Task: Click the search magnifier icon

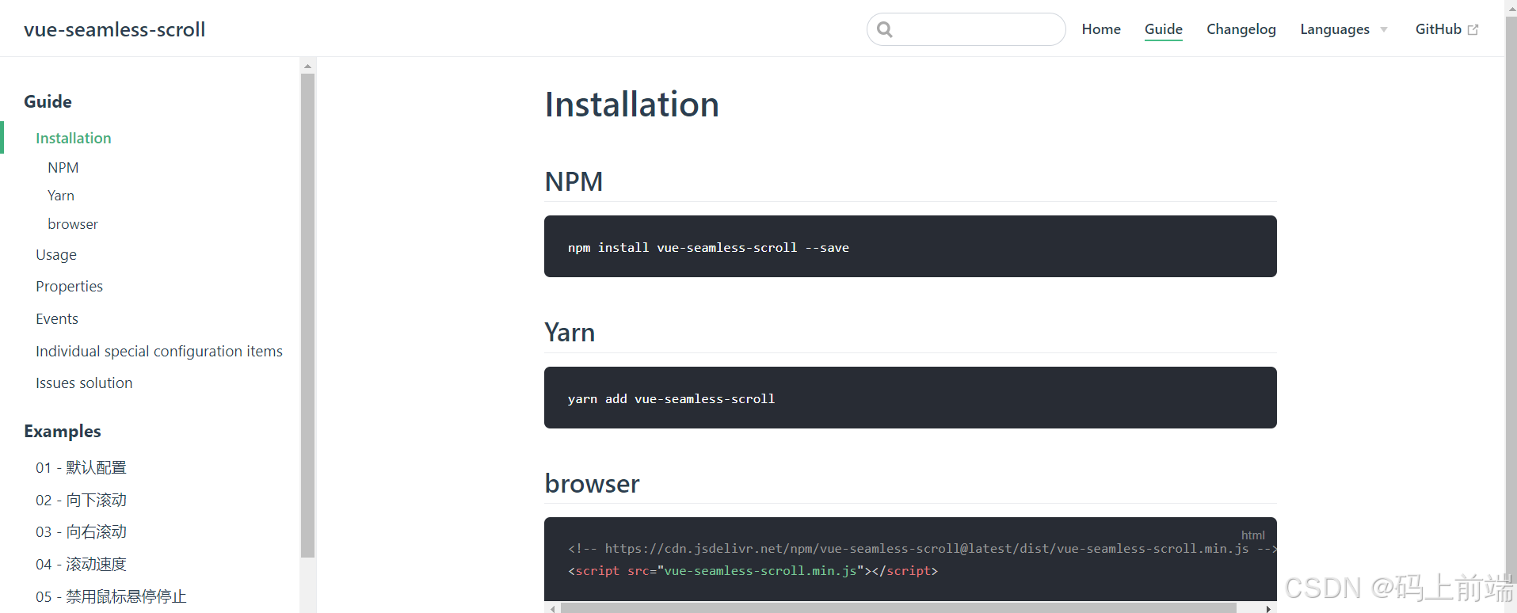Action: pos(885,29)
